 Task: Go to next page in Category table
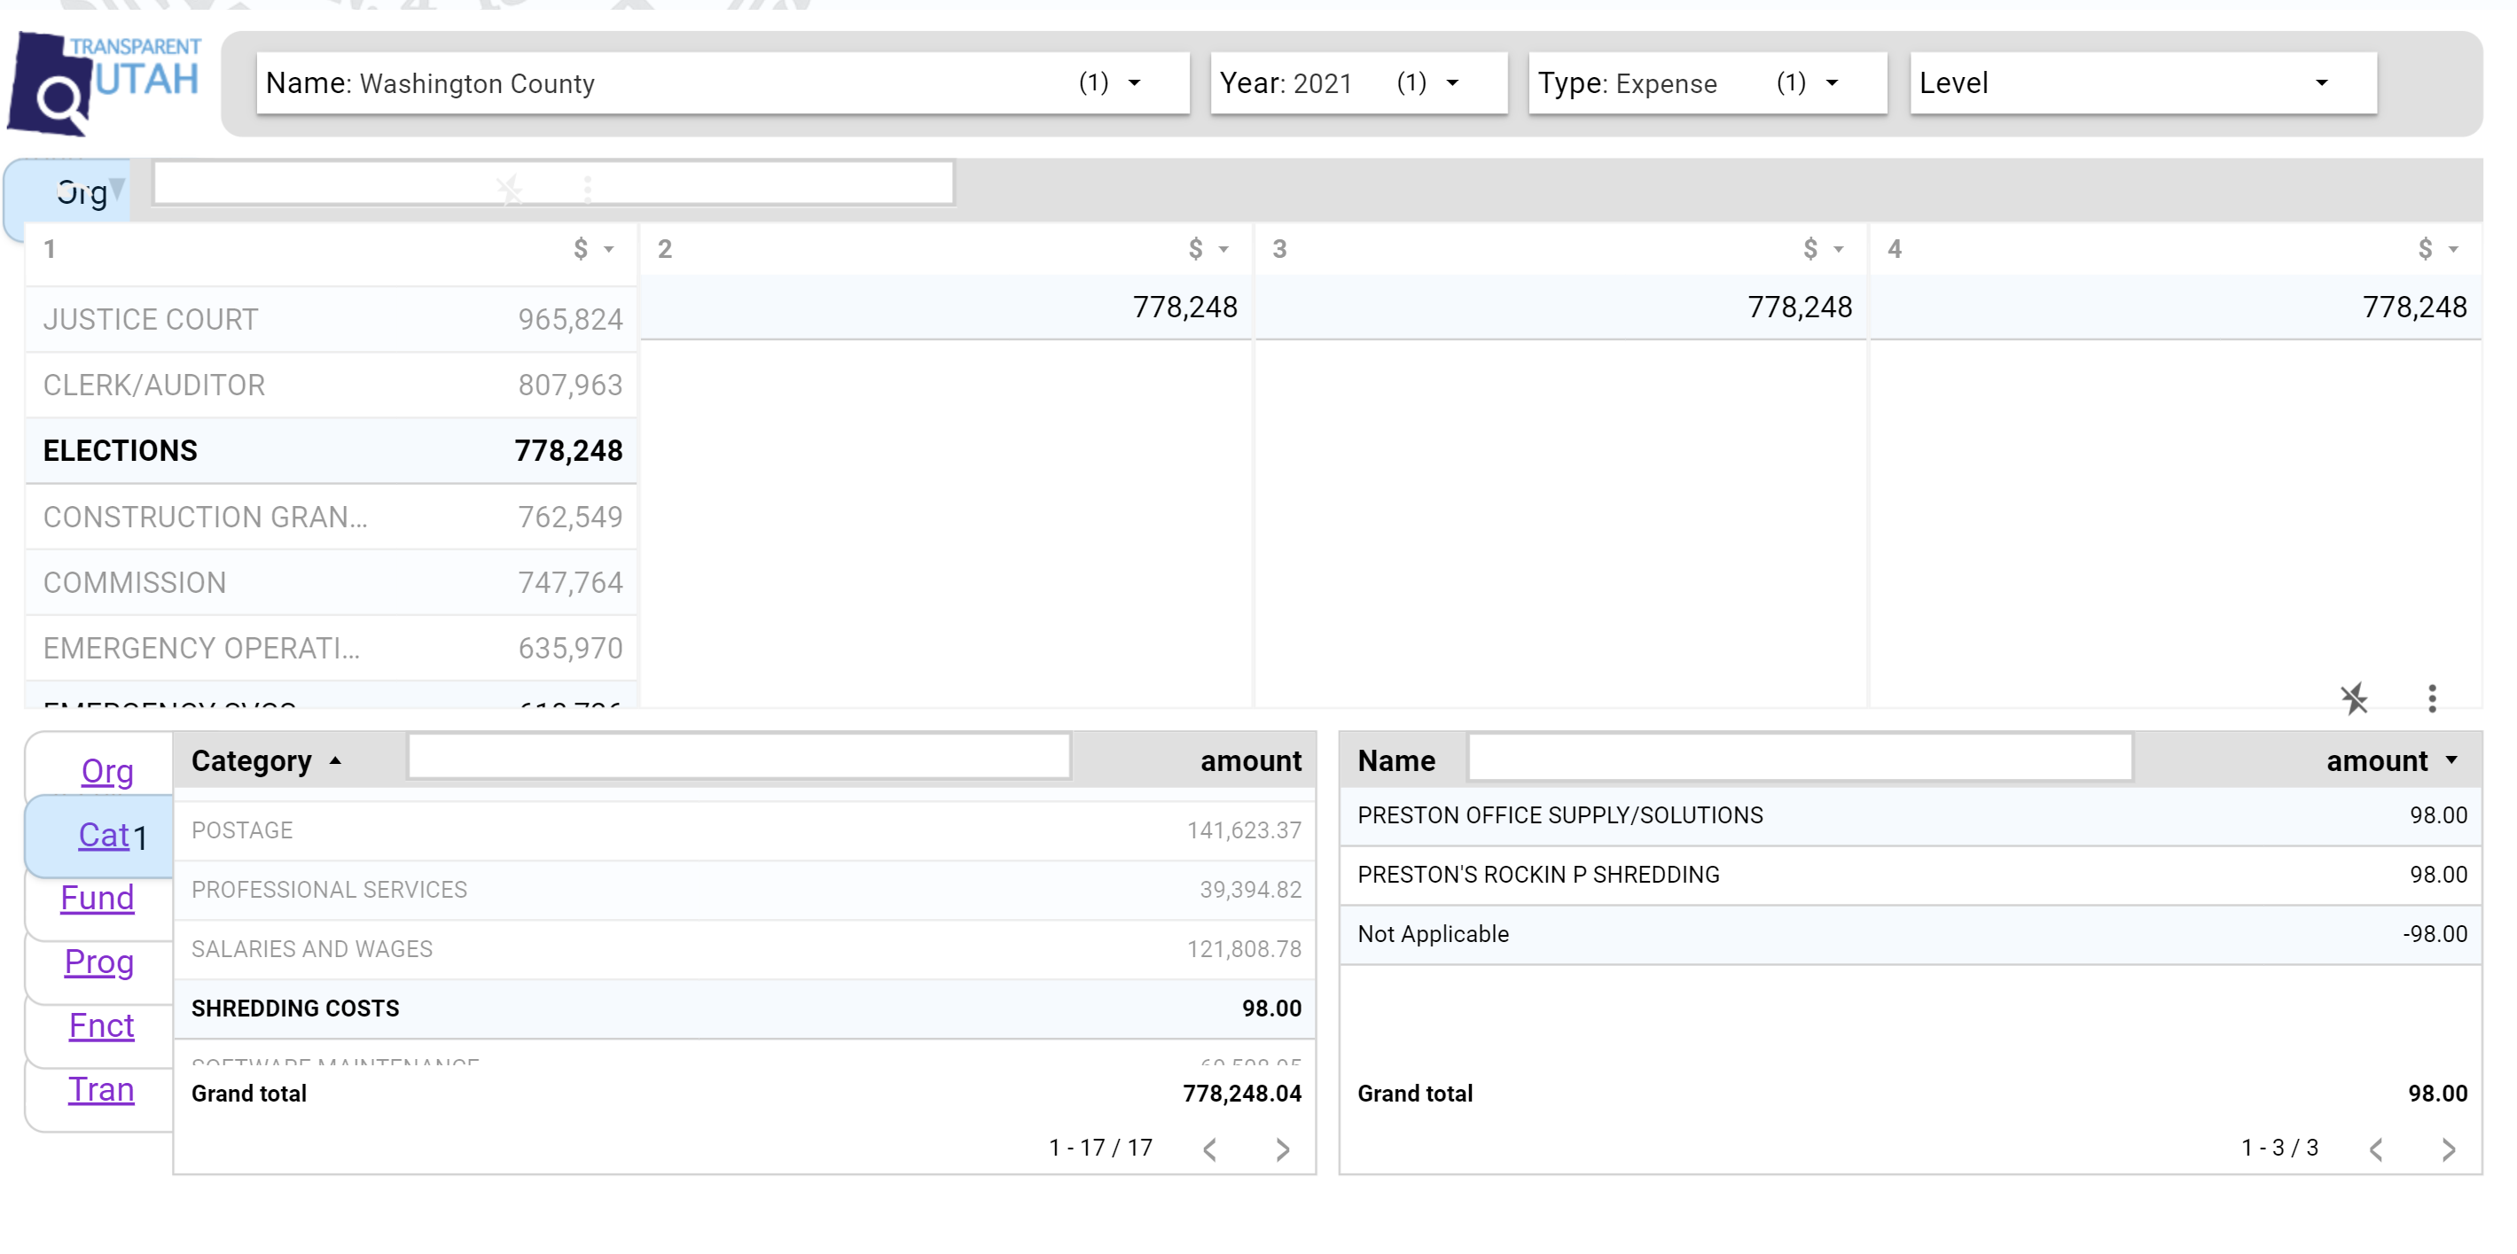1283,1149
